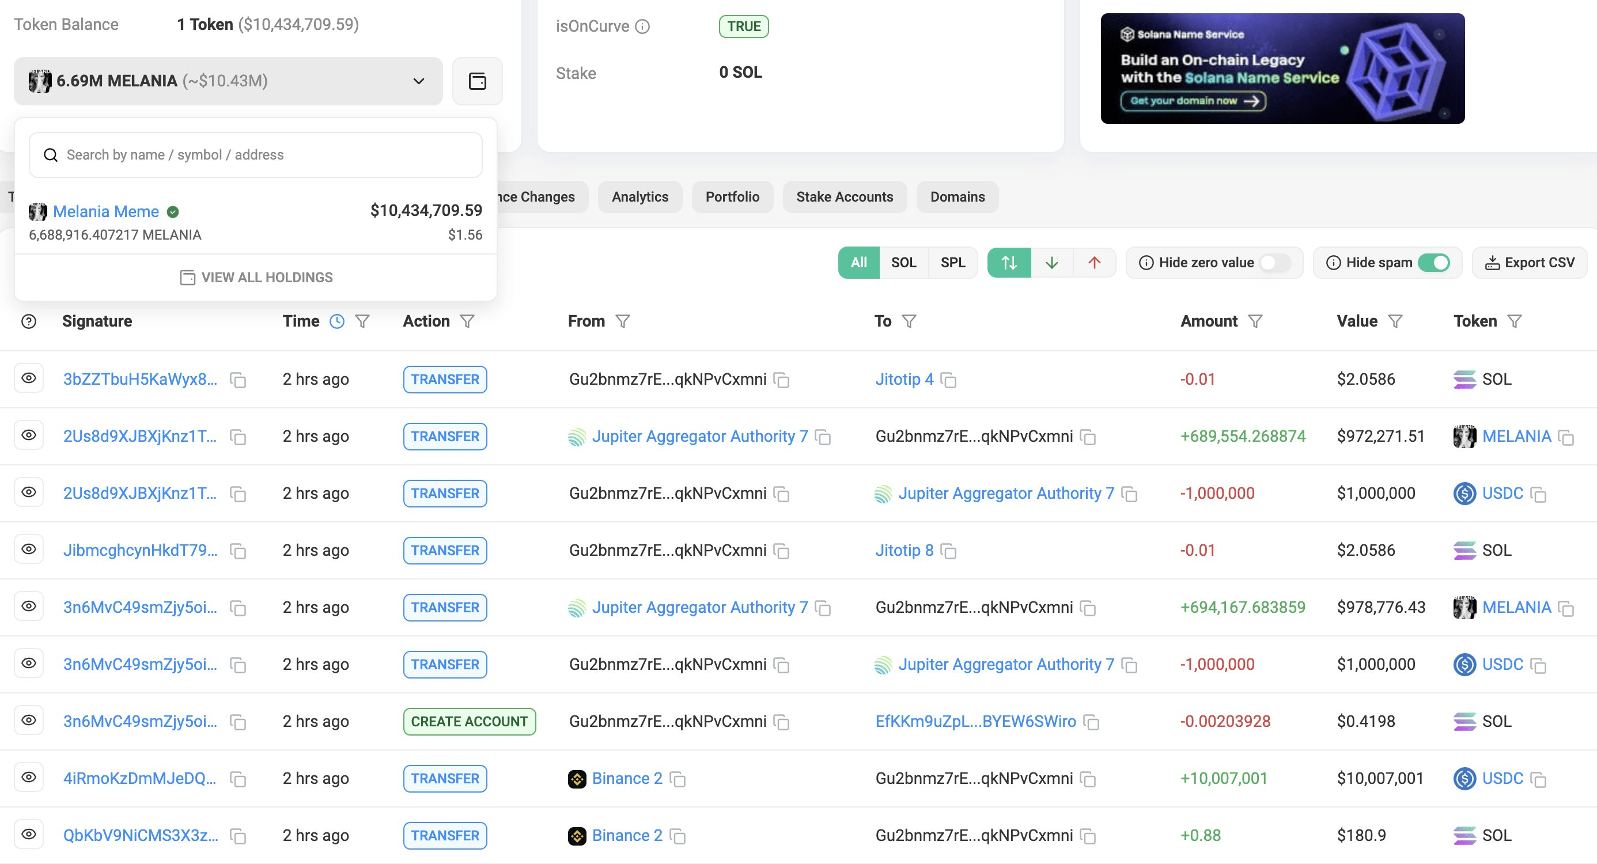Click the green down-arrow sort icon

(1053, 262)
